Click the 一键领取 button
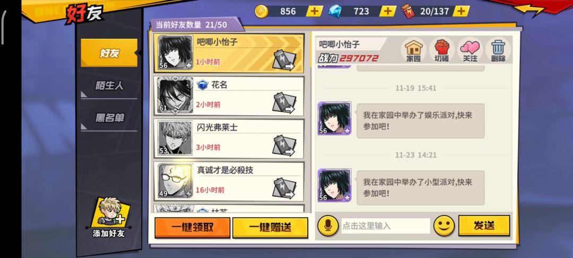The height and width of the screenshot is (258, 573). click(192, 228)
